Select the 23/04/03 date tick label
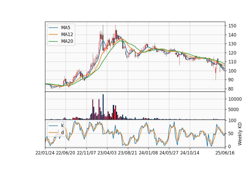250x180 pixels. (x=107, y=153)
